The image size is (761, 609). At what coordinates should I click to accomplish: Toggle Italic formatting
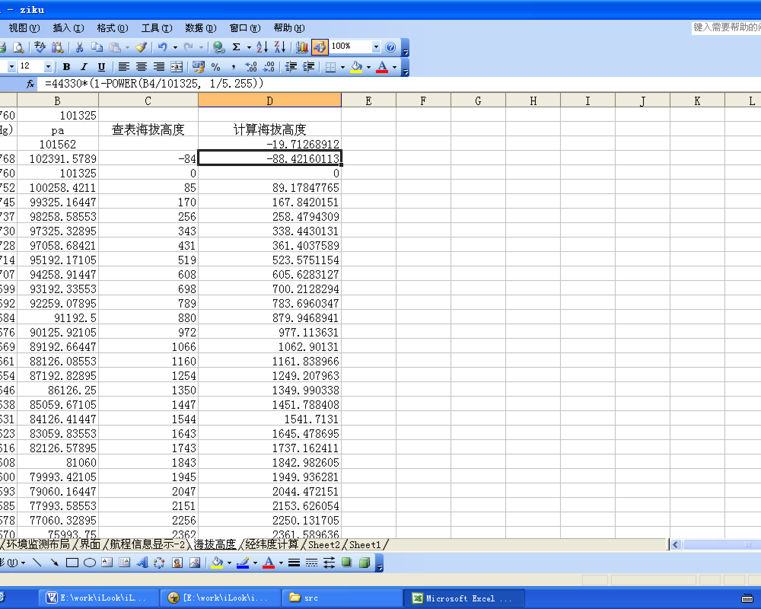[84, 67]
